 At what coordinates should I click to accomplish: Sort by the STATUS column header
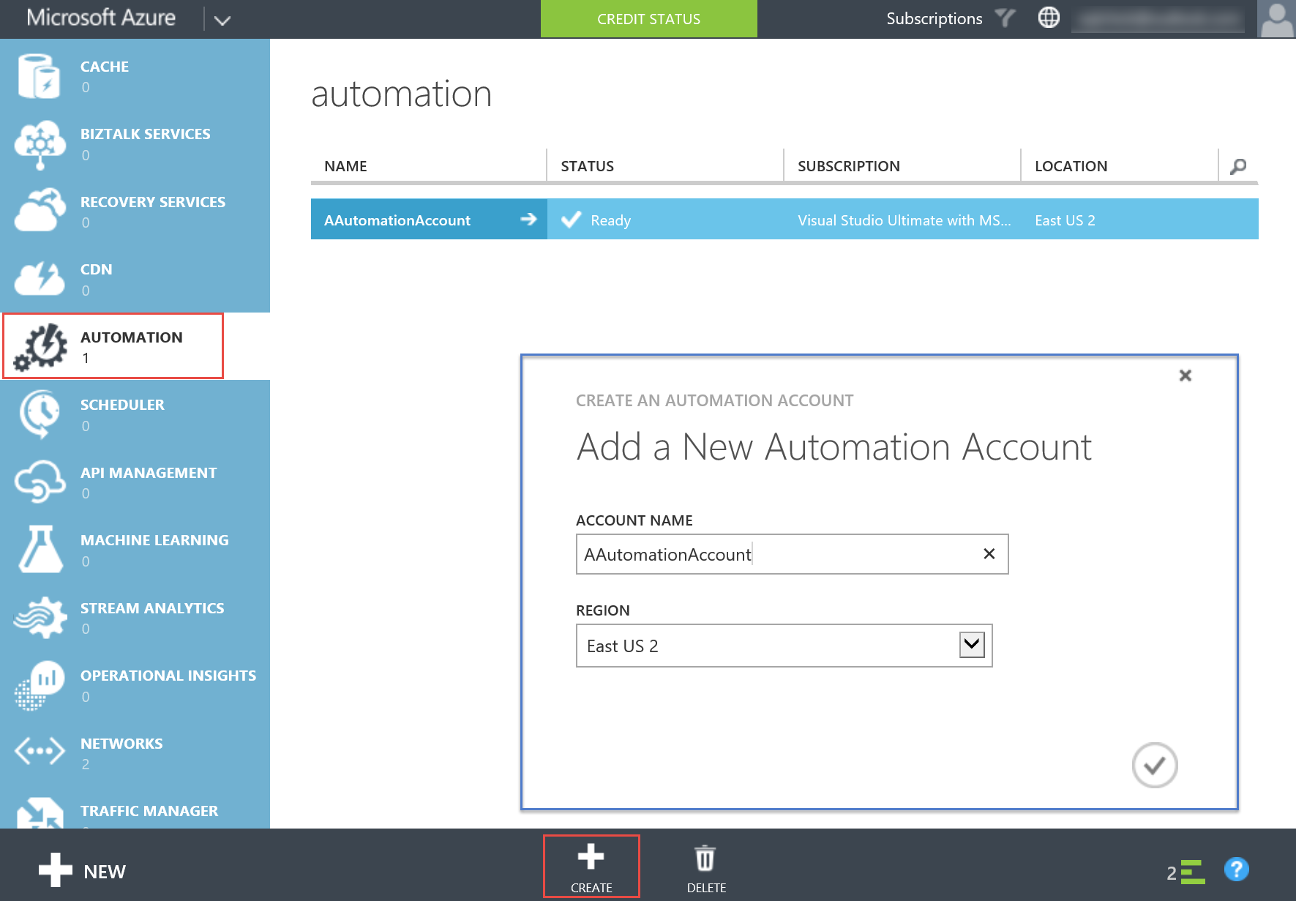pyautogui.click(x=587, y=166)
